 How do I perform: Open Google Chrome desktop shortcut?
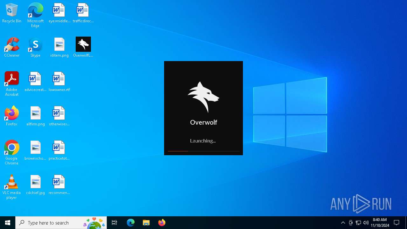12,153
